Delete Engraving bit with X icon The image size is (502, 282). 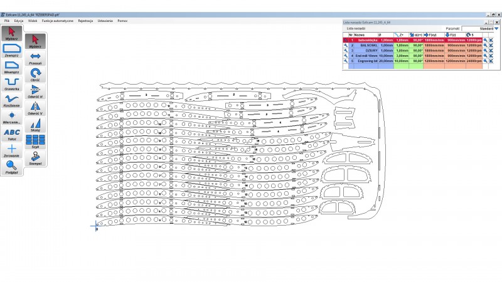point(491,61)
